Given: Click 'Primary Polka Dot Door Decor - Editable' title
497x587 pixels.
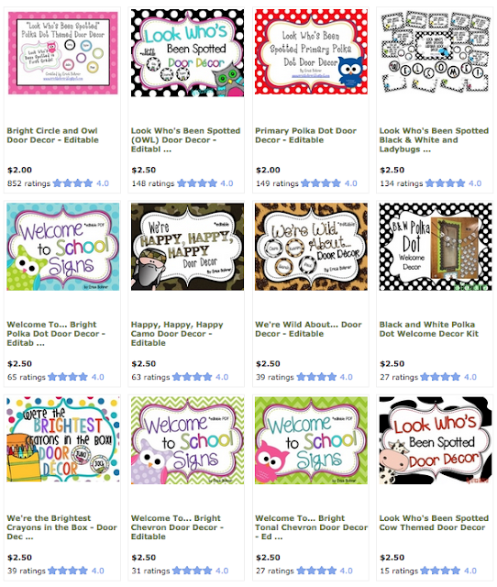Looking at the screenshot, I should click(305, 136).
